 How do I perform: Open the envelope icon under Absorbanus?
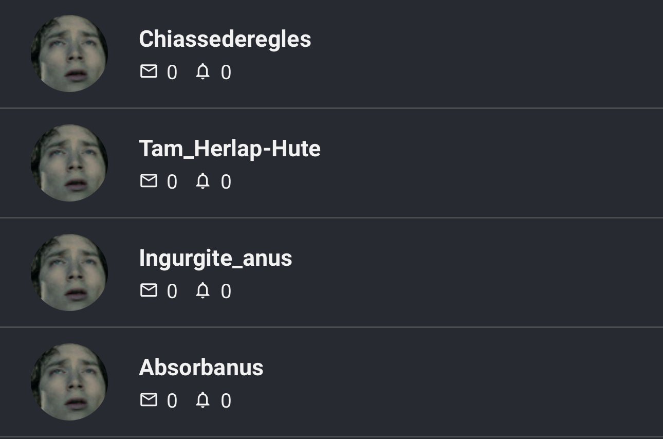[149, 400]
